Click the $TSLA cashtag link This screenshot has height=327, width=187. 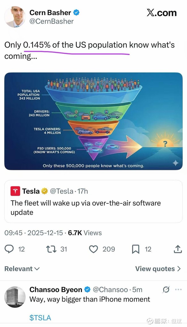point(40,318)
